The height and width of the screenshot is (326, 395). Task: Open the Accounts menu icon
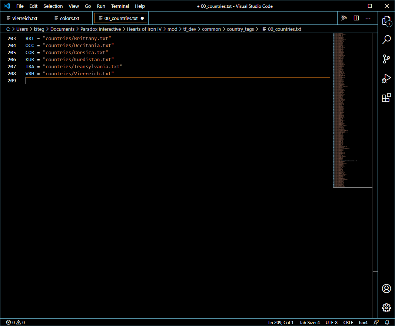[386, 289]
